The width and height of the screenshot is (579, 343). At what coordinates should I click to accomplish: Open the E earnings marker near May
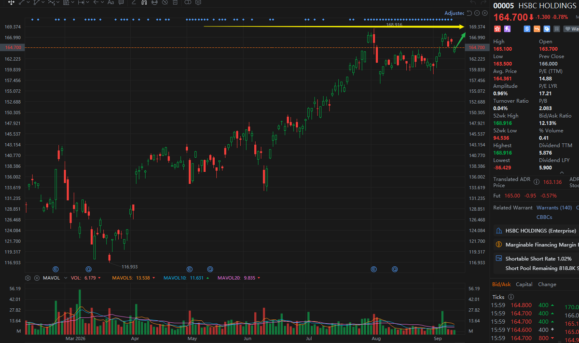tap(189, 268)
